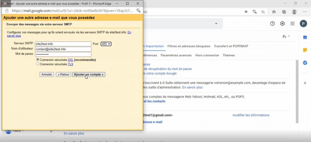
Task: Open the Gmail support help icon
Action: [x=272, y=24]
